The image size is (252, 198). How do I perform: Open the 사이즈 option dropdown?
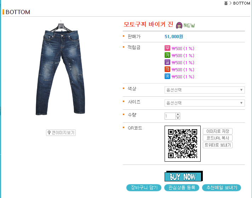tap(205, 103)
